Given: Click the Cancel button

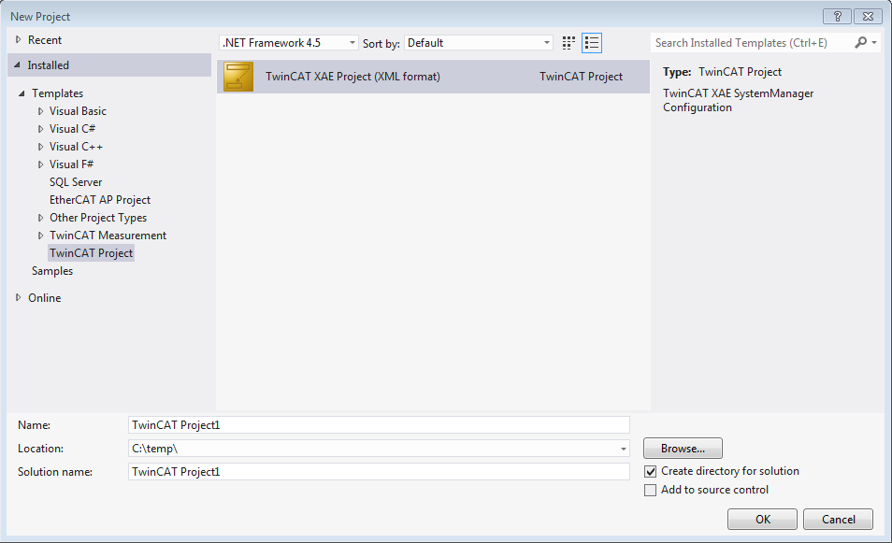Looking at the screenshot, I should pos(838,519).
